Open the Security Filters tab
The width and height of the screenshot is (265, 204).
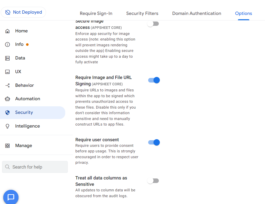click(x=142, y=13)
